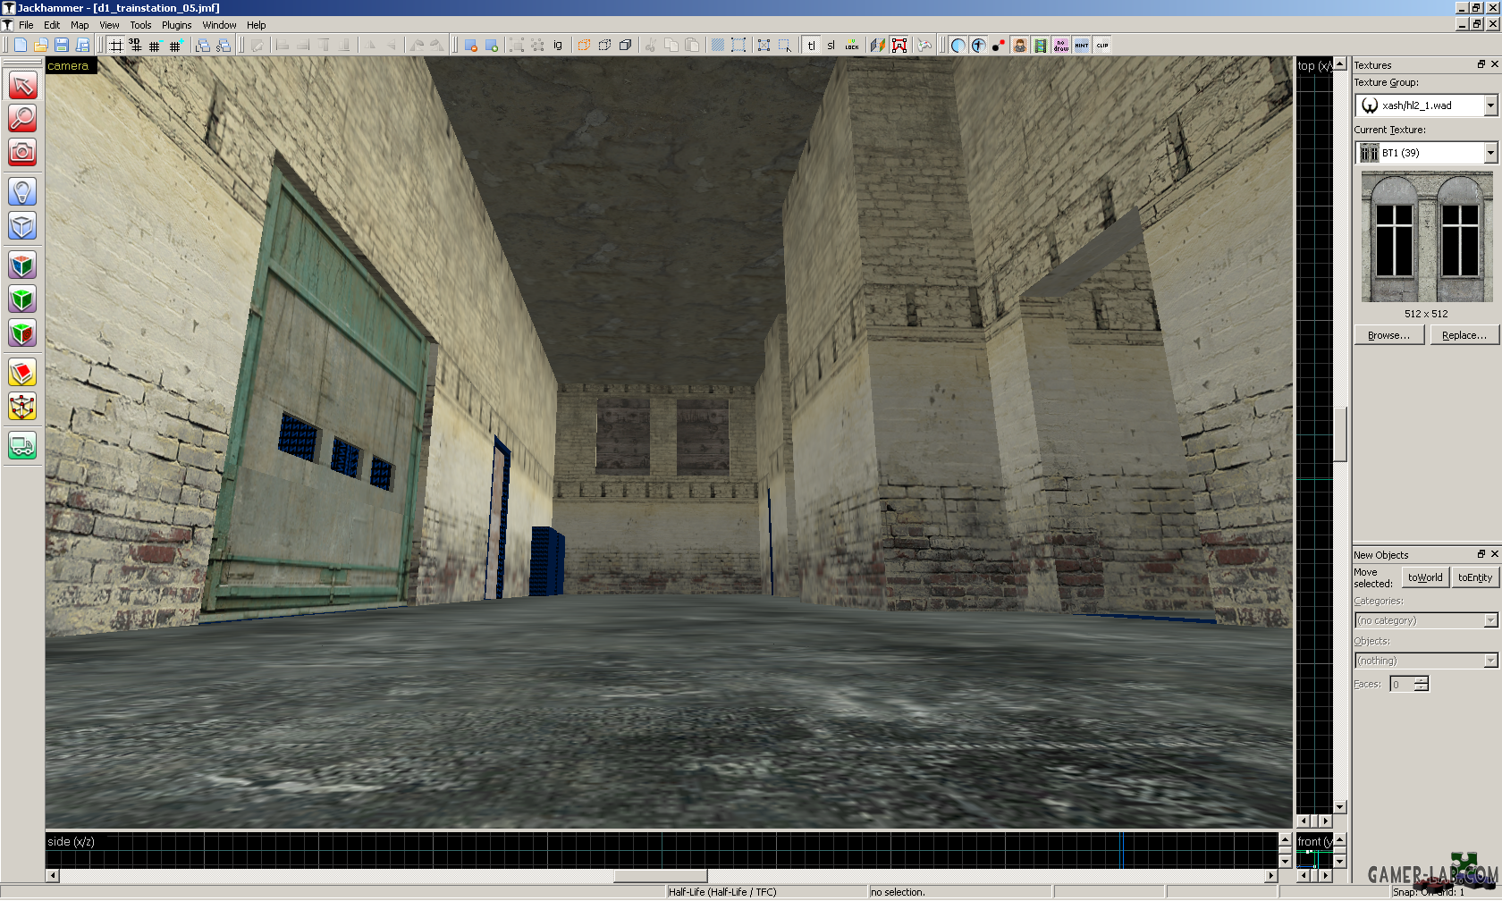Open a map with the folder icon
Viewport: 1502px width, 901px height.
[x=40, y=45]
